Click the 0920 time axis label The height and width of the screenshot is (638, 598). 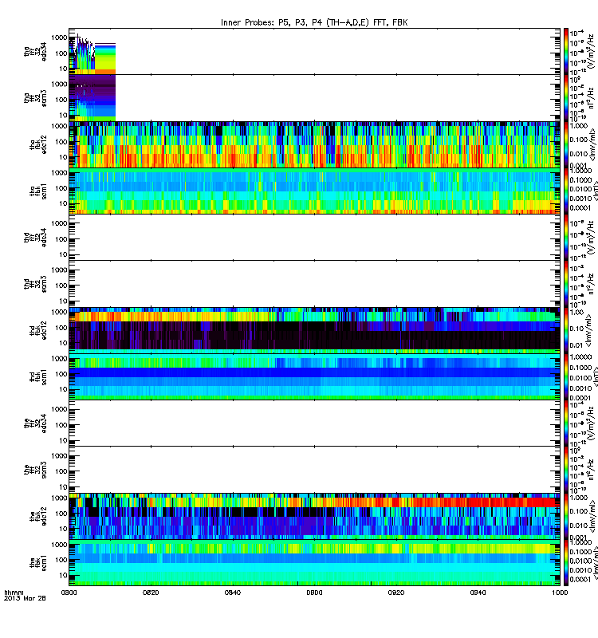pyautogui.click(x=396, y=593)
